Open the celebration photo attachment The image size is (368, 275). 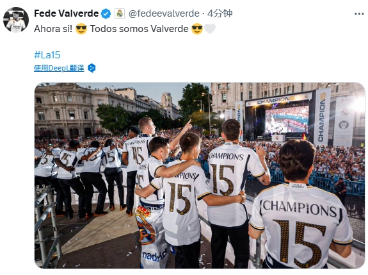[x=200, y=176]
